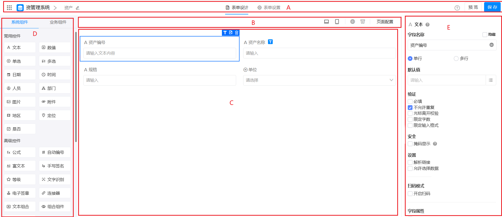Open default value list selector icon

(x=491, y=80)
